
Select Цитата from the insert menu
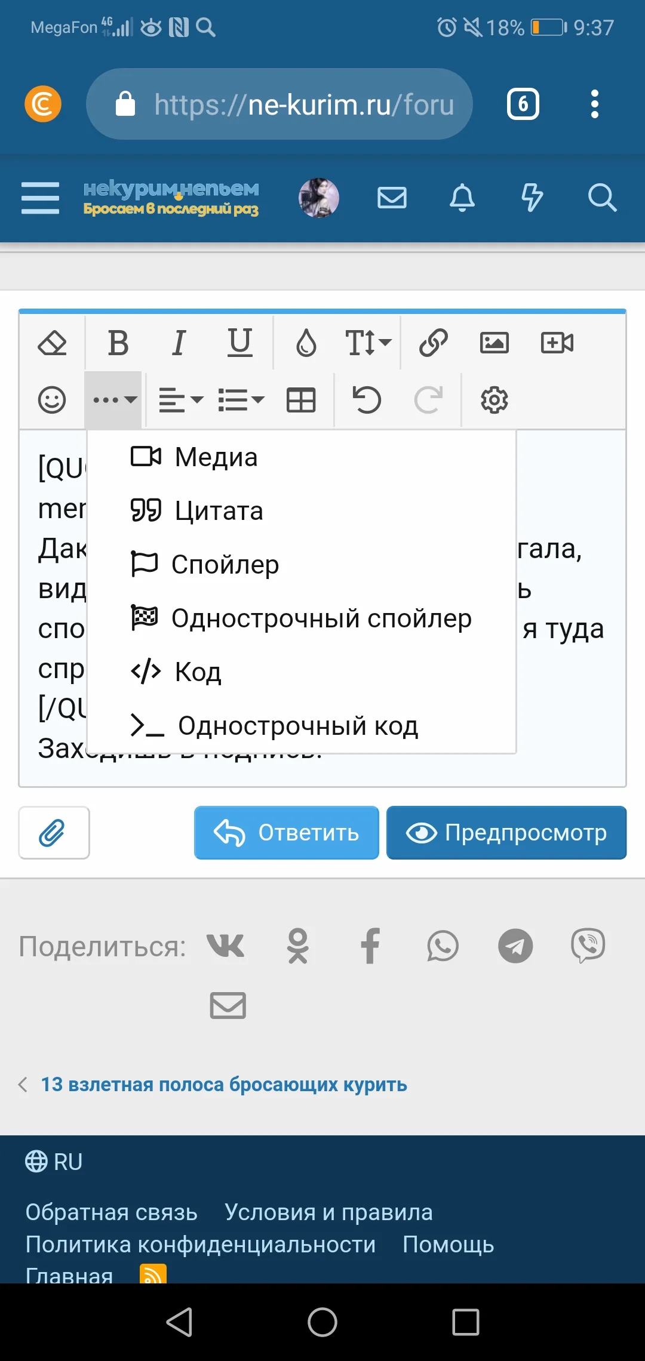[x=302, y=511]
